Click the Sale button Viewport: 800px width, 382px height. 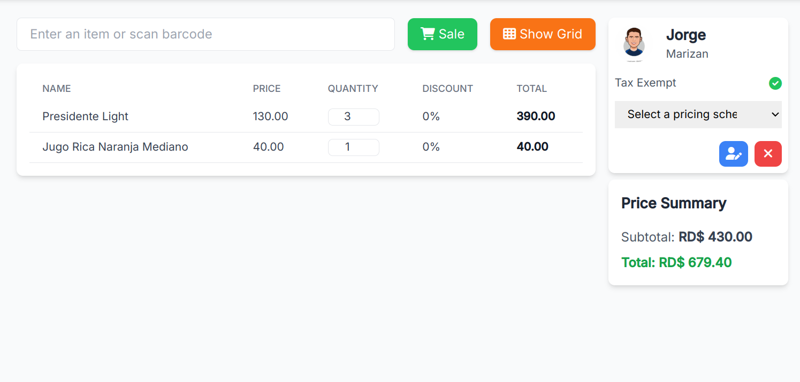tap(443, 34)
